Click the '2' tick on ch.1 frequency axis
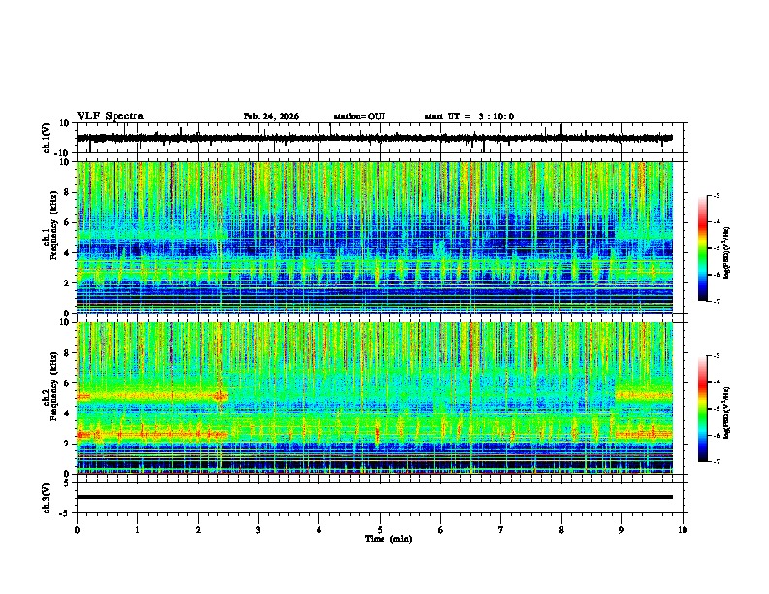Screen dimensions: 769x594 [67, 282]
